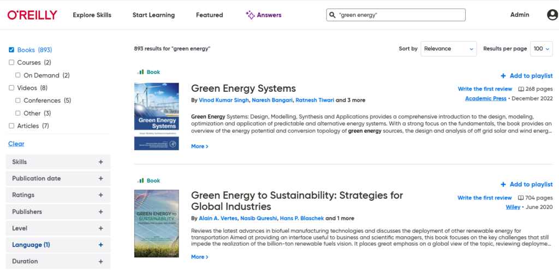Open the Results per page dropdown
This screenshot has height=270, width=559.
point(542,49)
